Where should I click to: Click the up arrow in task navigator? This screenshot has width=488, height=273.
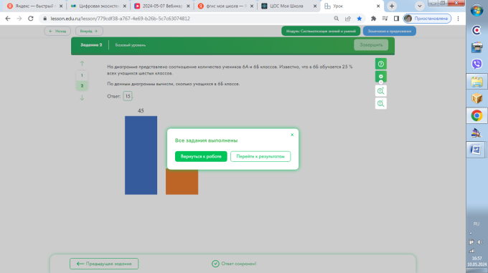tap(82, 63)
